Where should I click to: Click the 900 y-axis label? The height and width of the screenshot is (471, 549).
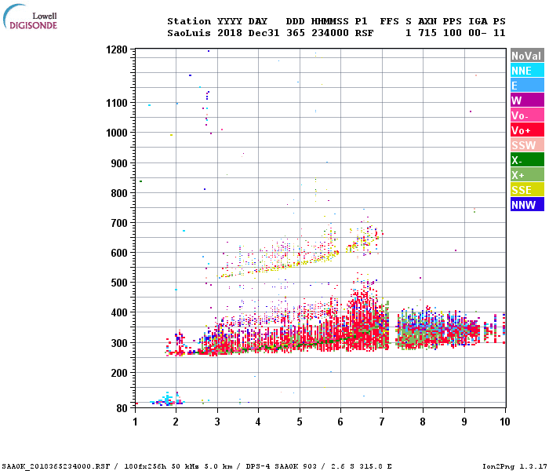click(x=119, y=163)
